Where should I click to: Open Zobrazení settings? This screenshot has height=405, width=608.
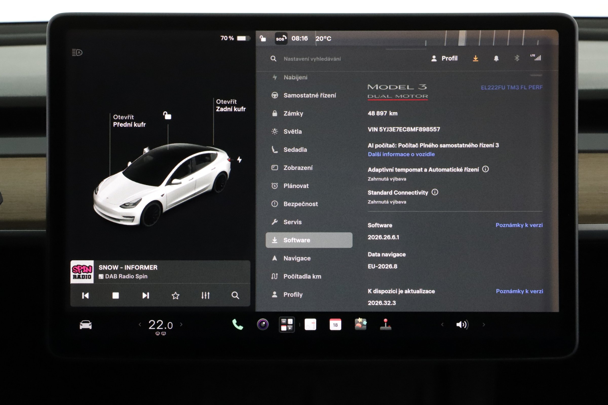pyautogui.click(x=309, y=168)
